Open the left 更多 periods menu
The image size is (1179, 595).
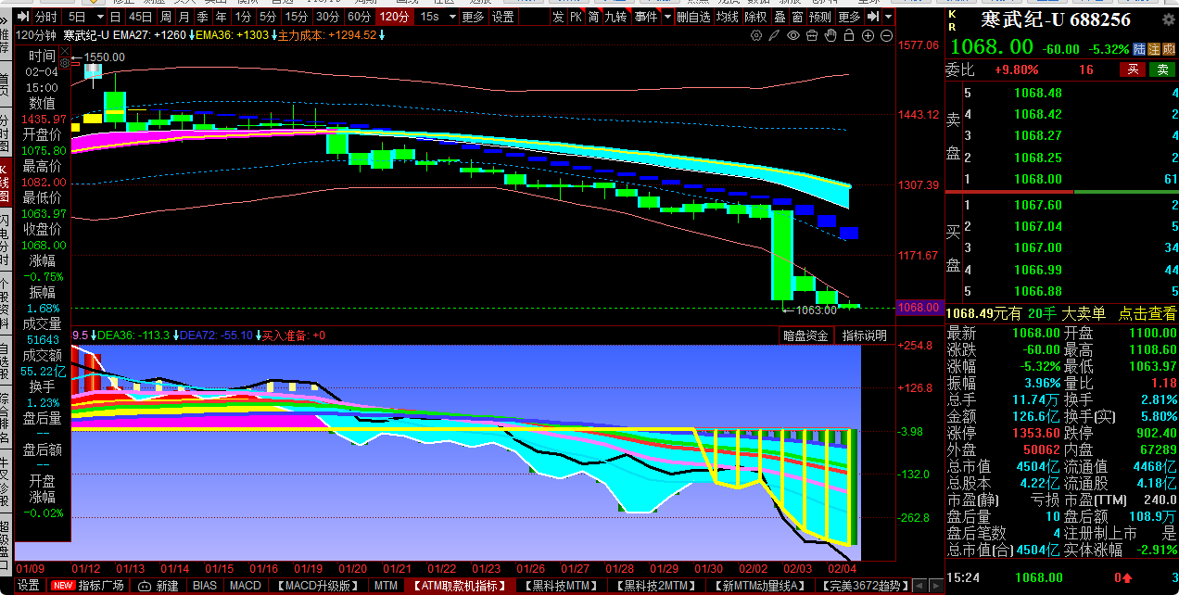(473, 17)
